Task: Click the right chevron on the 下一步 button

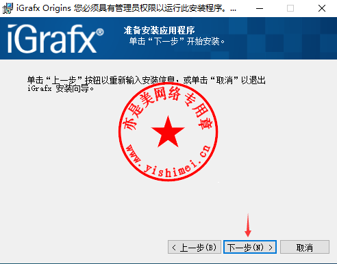Action: 271,248
